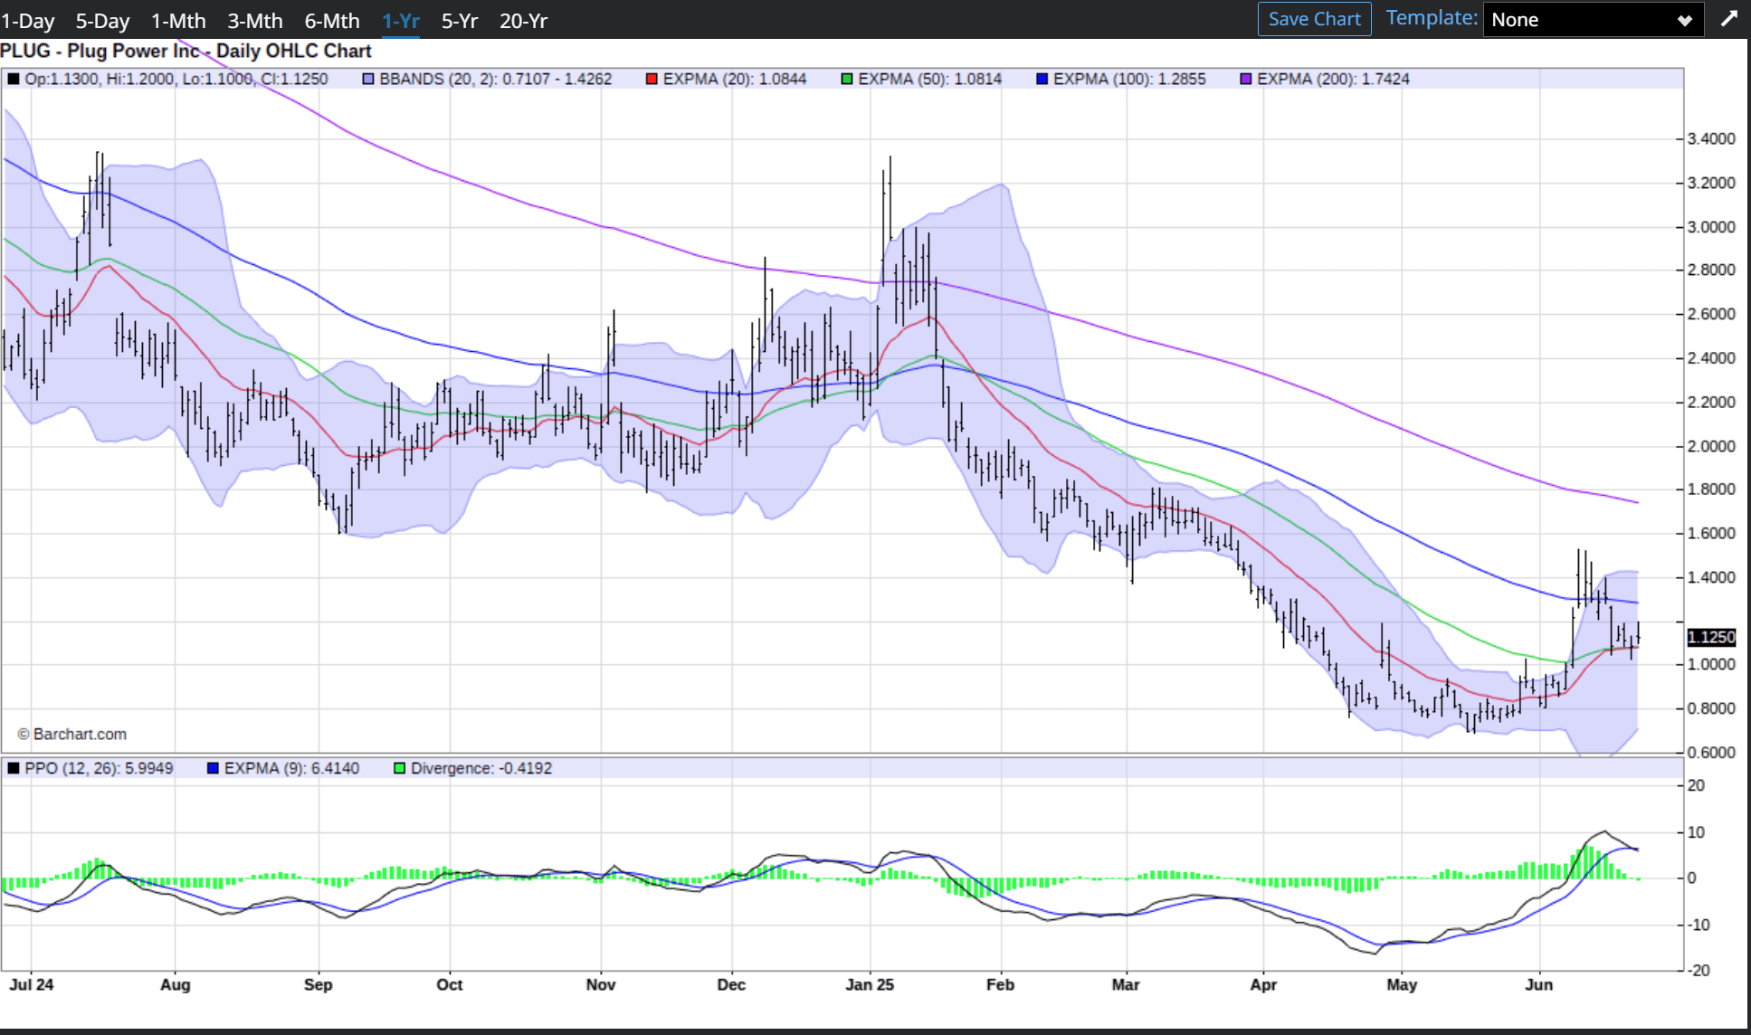Click the Save Chart button
1751x1035 pixels.
1314,19
